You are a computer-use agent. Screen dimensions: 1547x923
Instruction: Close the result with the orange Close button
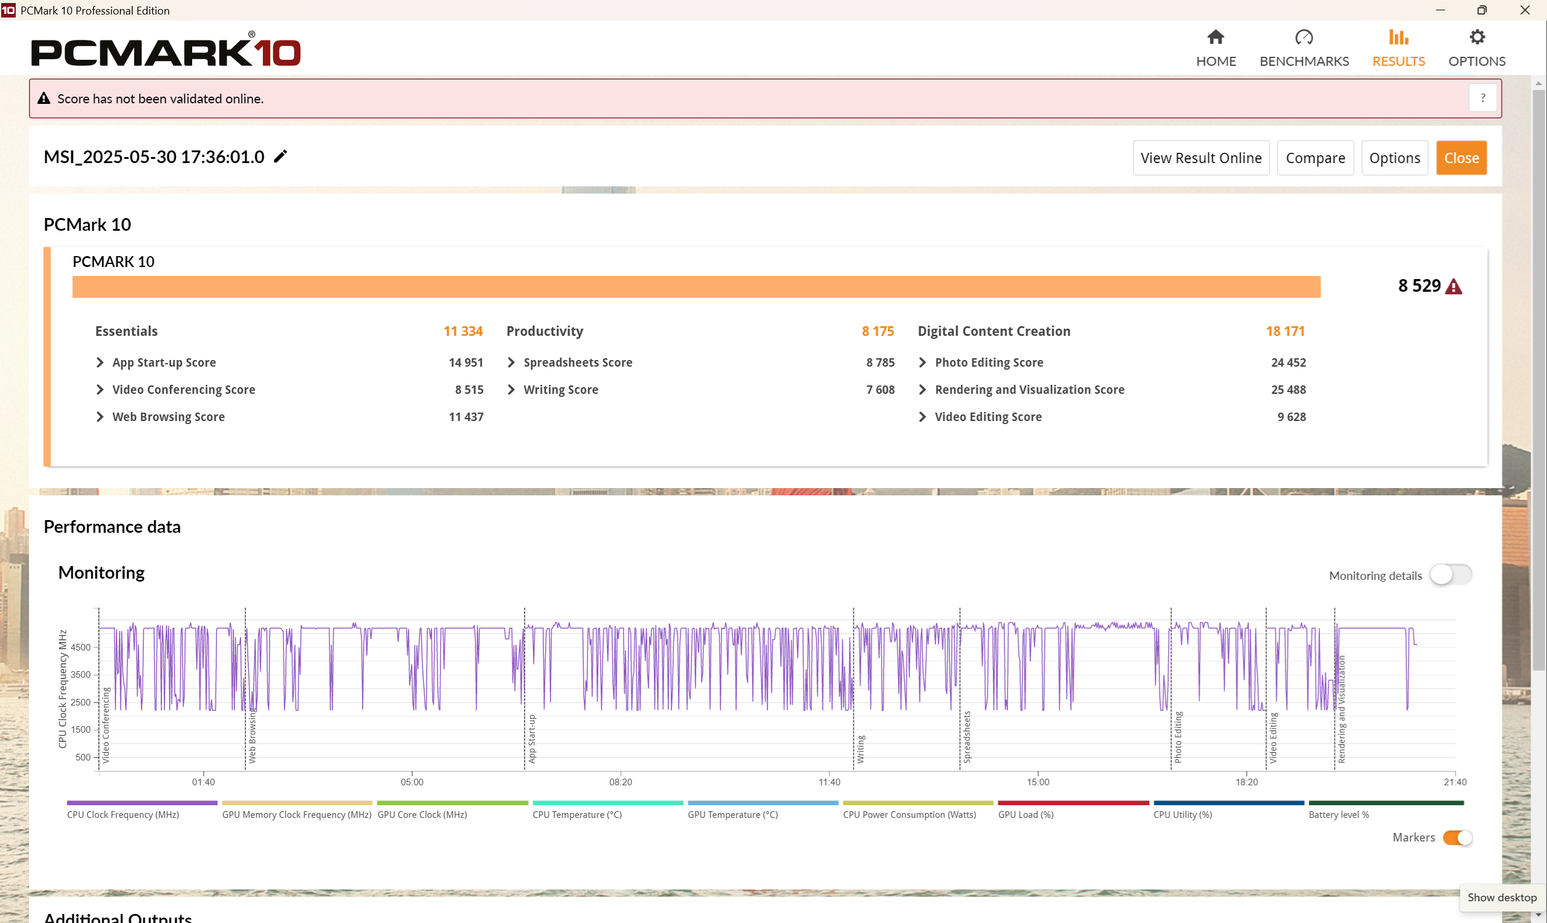pyautogui.click(x=1461, y=158)
